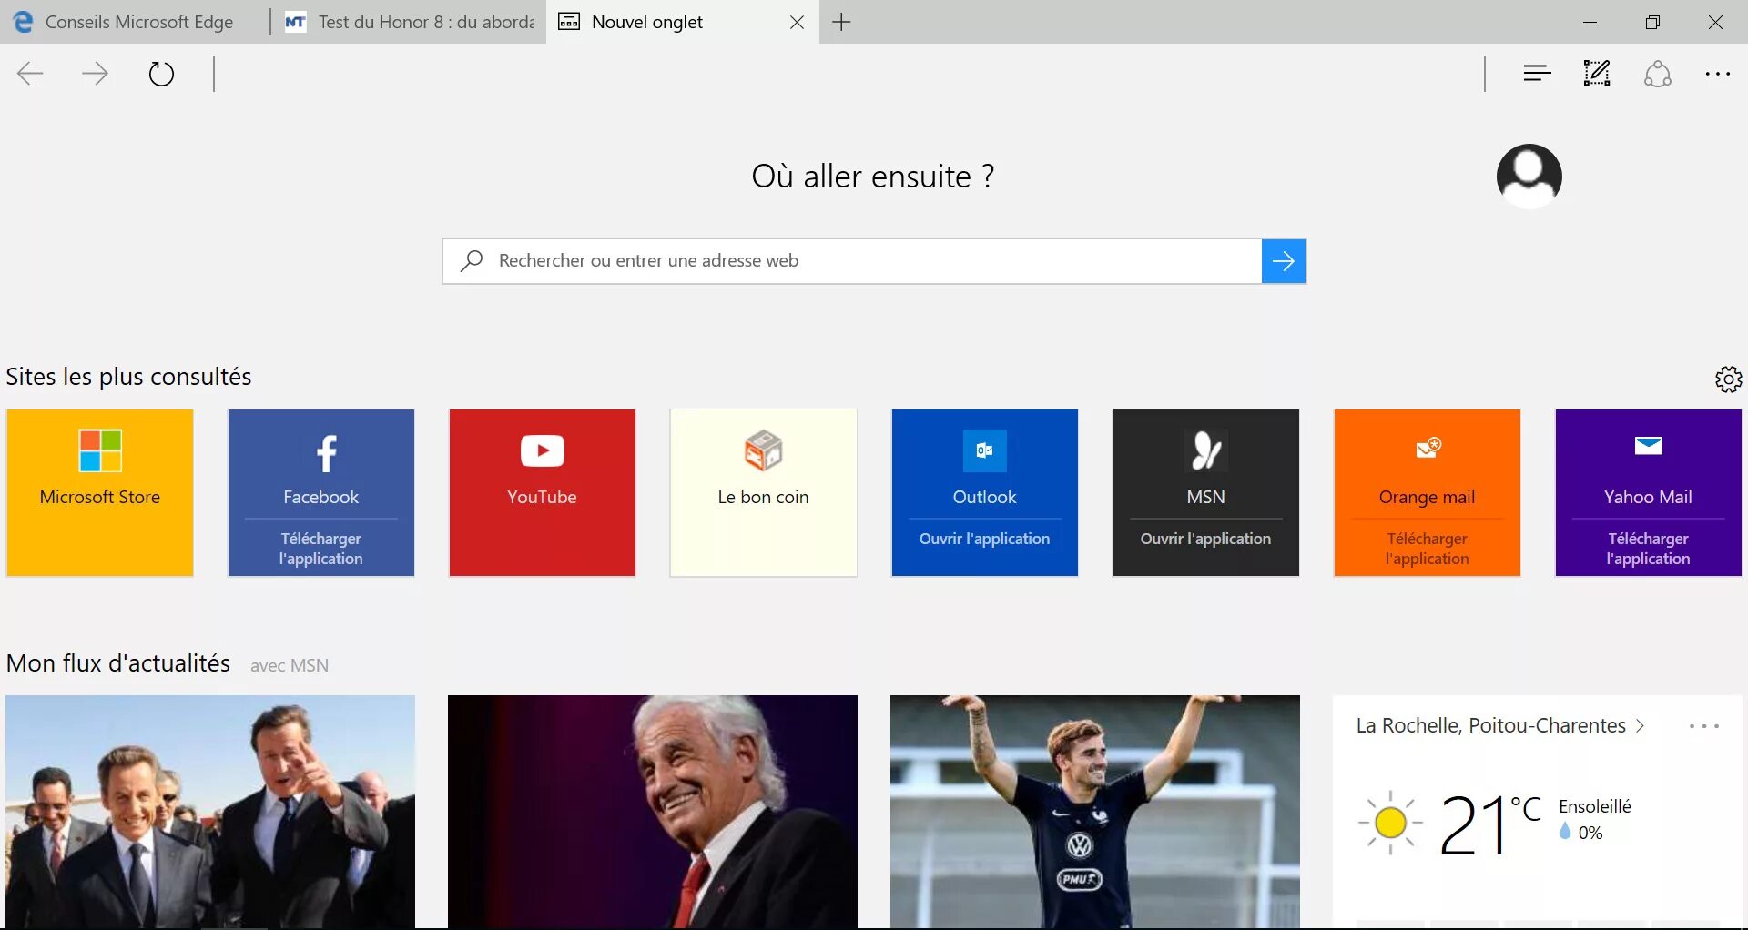
Task: Open the Web Note pen icon
Action: click(1597, 74)
